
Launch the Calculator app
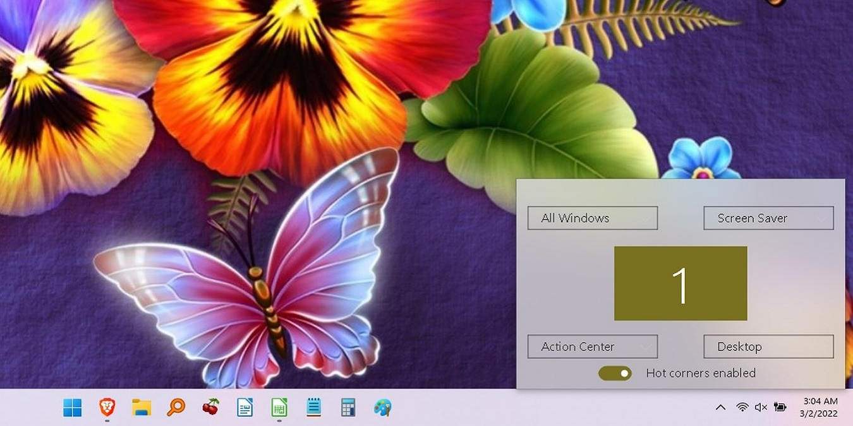tap(348, 408)
